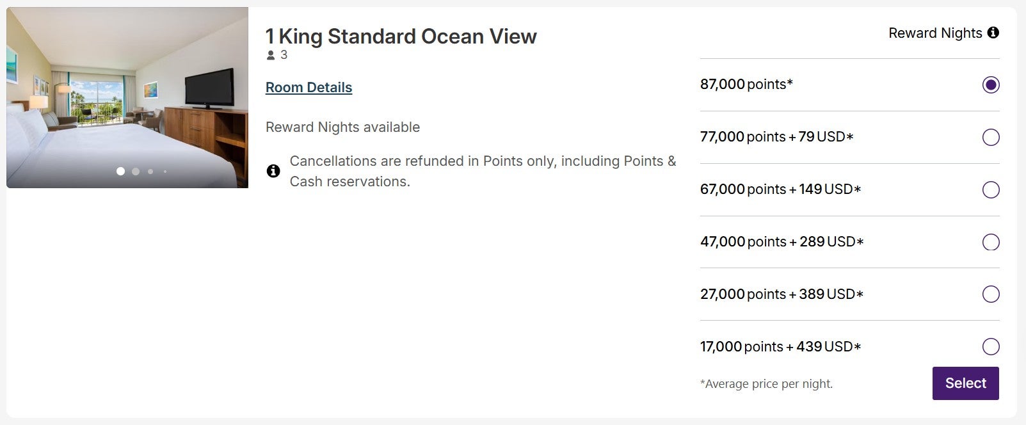Select the 47,000 points + 289 USD rate

pyautogui.click(x=991, y=243)
